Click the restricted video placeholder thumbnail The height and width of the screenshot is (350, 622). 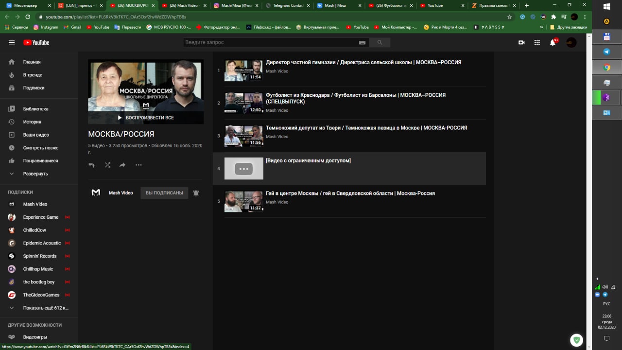coord(243,169)
